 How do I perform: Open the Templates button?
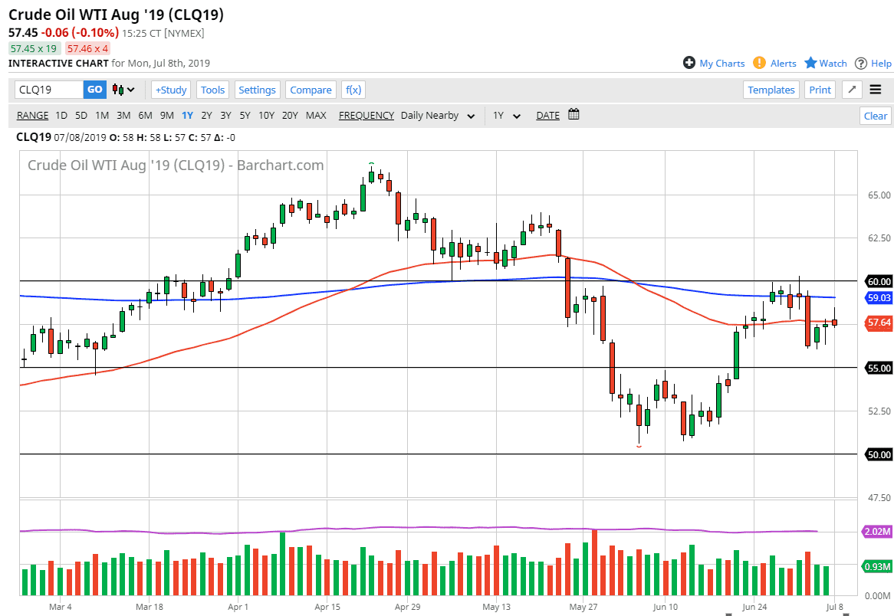[x=771, y=90]
